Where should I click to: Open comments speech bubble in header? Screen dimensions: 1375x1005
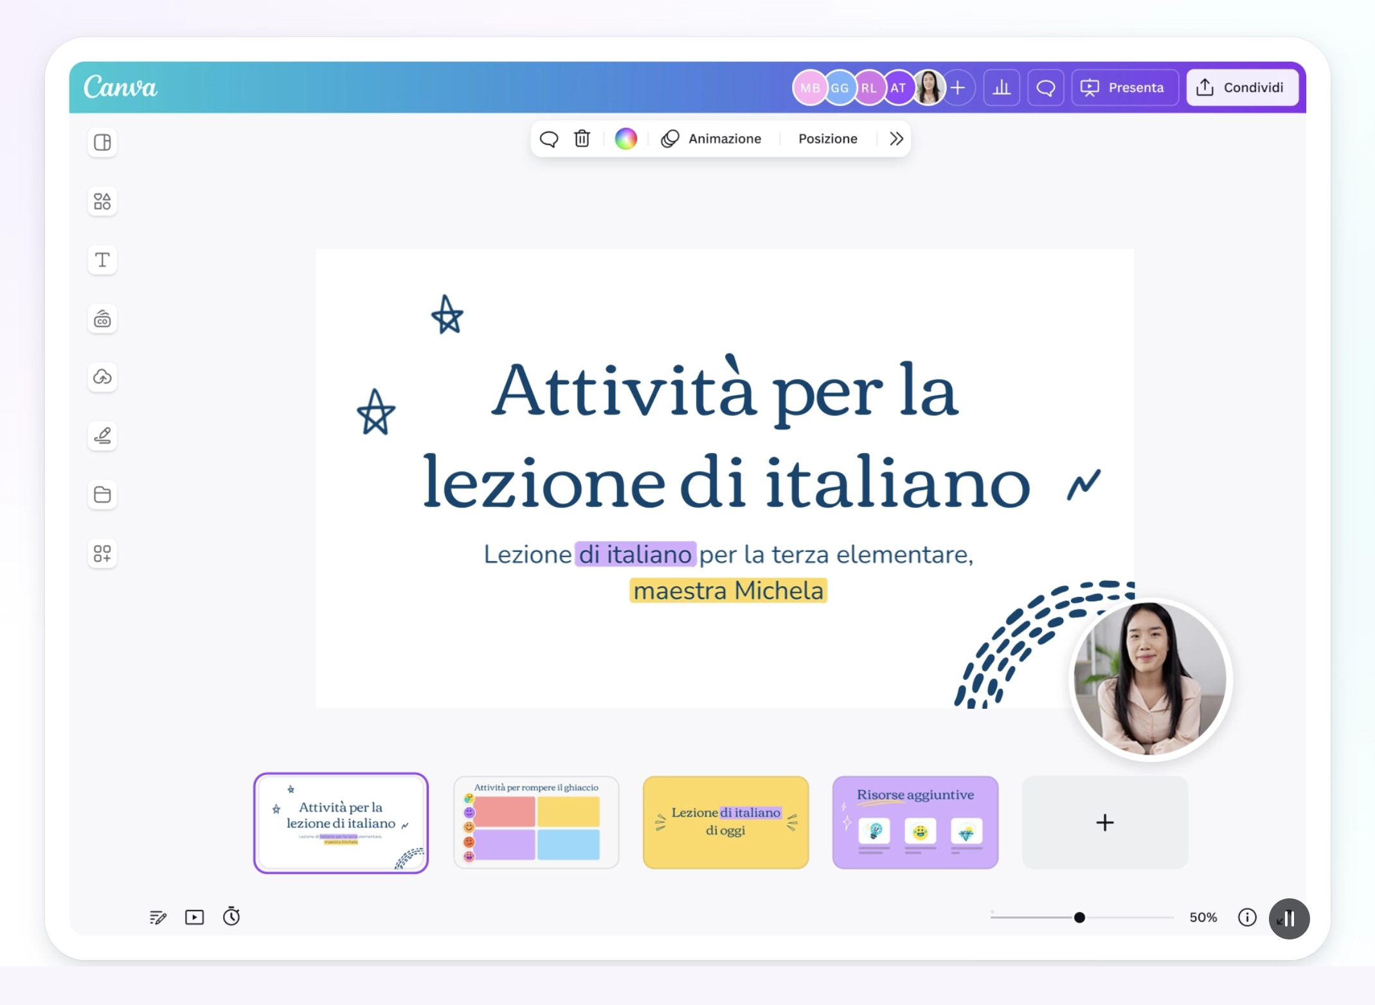1046,87
